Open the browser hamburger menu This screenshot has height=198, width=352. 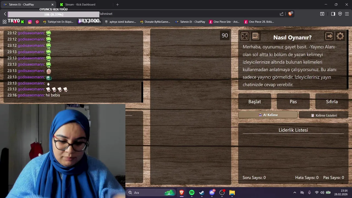pyautogui.click(x=347, y=14)
